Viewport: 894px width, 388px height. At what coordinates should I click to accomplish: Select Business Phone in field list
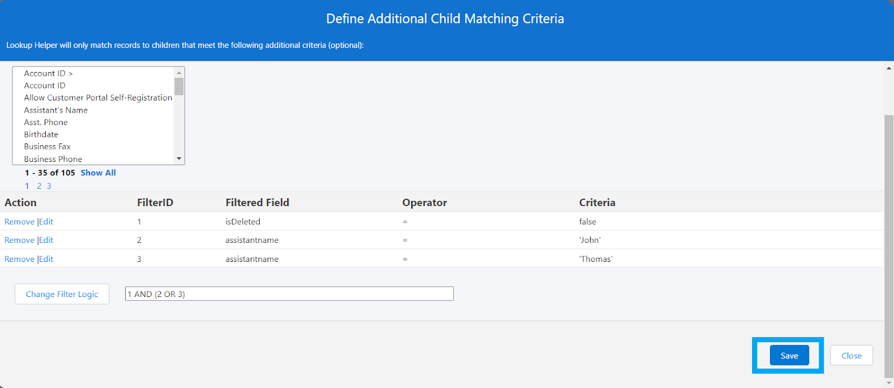53,159
